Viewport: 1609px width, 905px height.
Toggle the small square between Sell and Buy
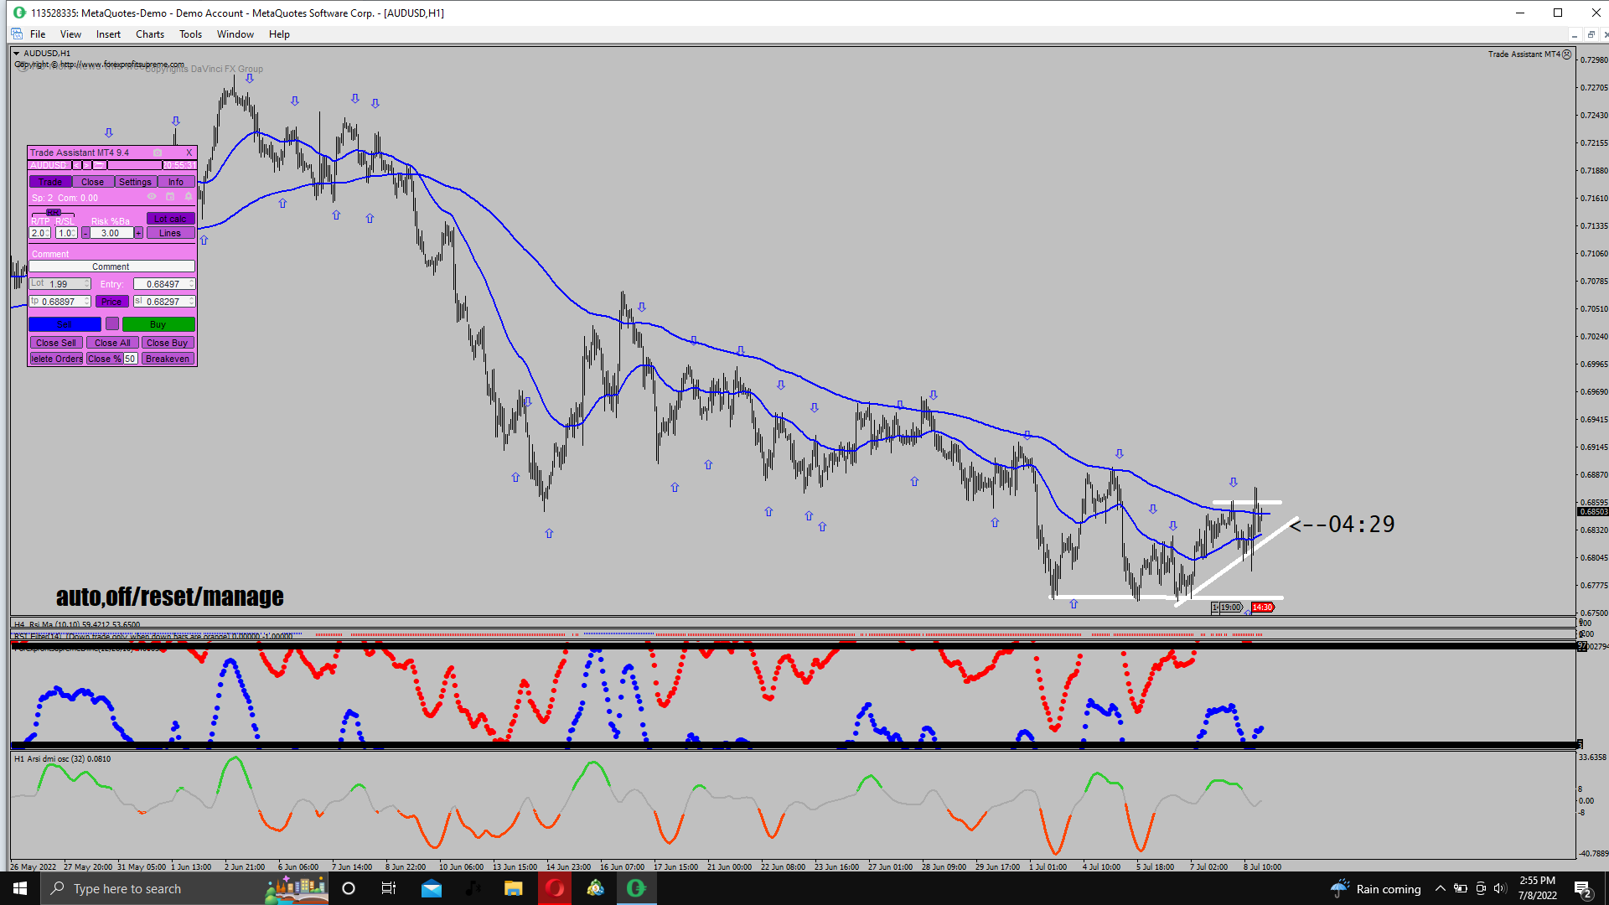click(x=111, y=324)
